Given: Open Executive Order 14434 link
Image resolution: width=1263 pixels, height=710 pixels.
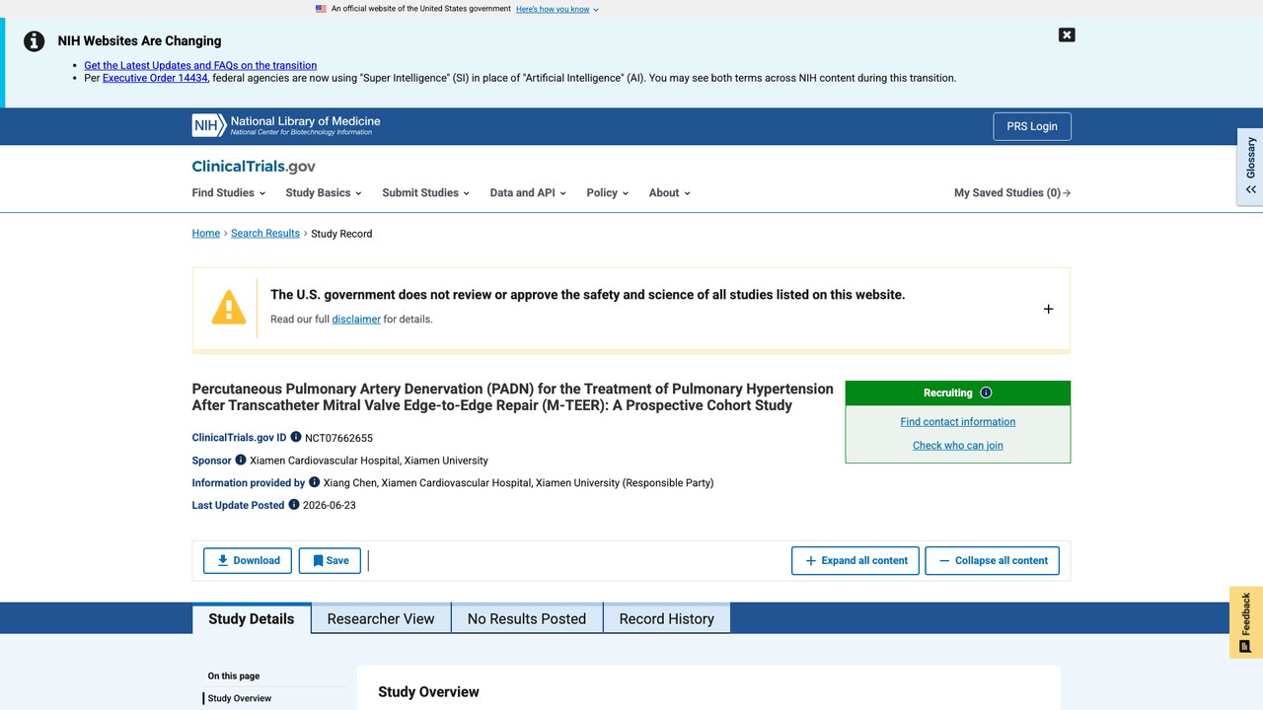Looking at the screenshot, I should [x=155, y=78].
